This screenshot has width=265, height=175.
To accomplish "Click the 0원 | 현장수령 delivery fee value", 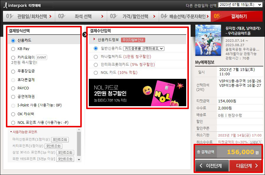I will click(230, 115).
